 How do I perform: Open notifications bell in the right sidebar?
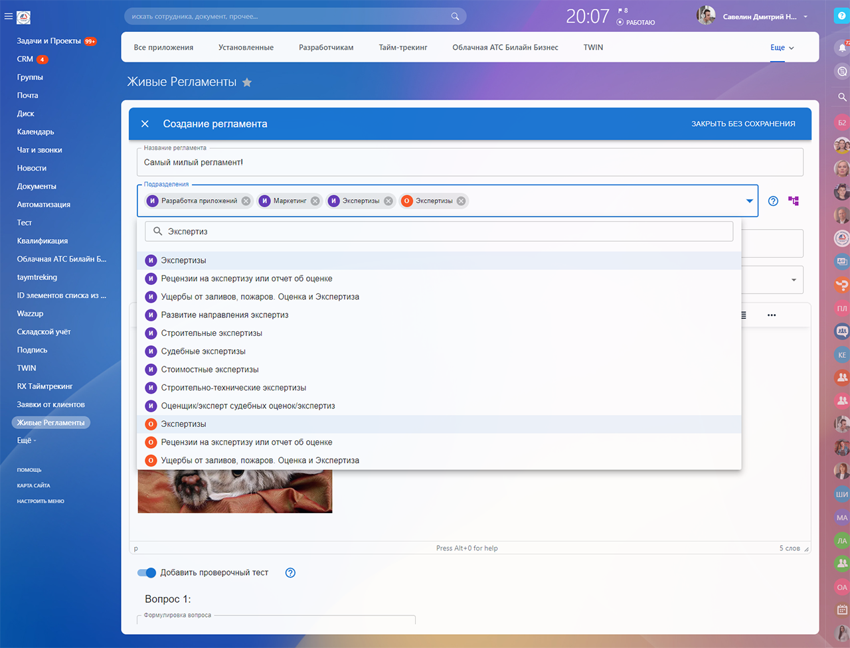(x=841, y=48)
